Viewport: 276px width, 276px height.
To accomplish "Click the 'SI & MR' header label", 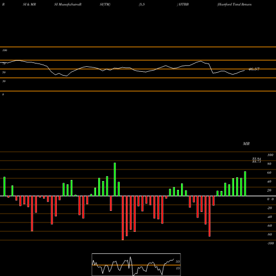I will pyautogui.click(x=29, y=4).
